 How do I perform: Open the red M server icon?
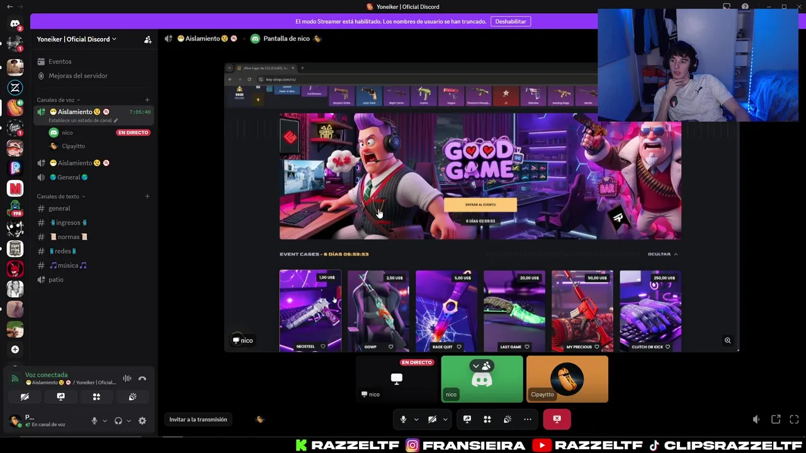pyautogui.click(x=15, y=188)
